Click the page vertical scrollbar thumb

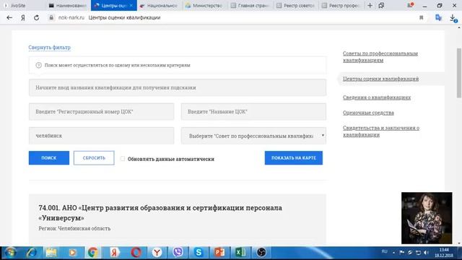pos(459,72)
